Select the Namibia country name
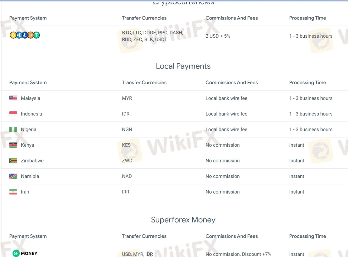 coord(30,176)
